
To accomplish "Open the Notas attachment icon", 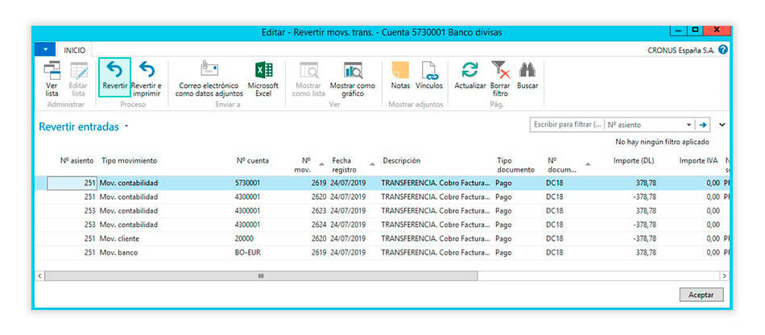I will [400, 70].
